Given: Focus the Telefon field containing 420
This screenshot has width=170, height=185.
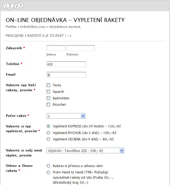Looking at the screenshot, I should click(66, 64).
